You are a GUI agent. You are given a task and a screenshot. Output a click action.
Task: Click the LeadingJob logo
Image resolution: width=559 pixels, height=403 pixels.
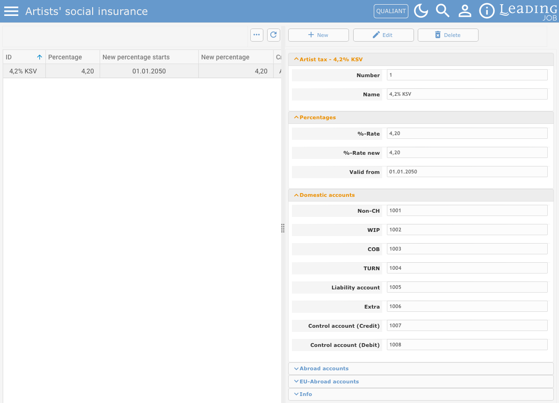pyautogui.click(x=528, y=12)
